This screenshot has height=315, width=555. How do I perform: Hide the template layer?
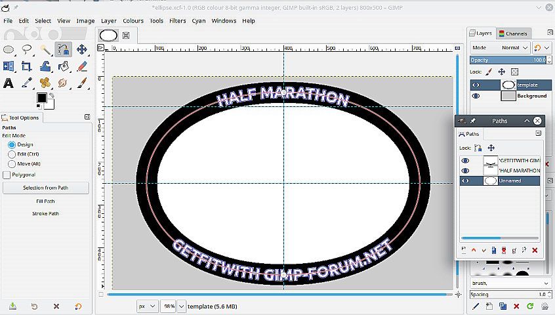coord(476,85)
